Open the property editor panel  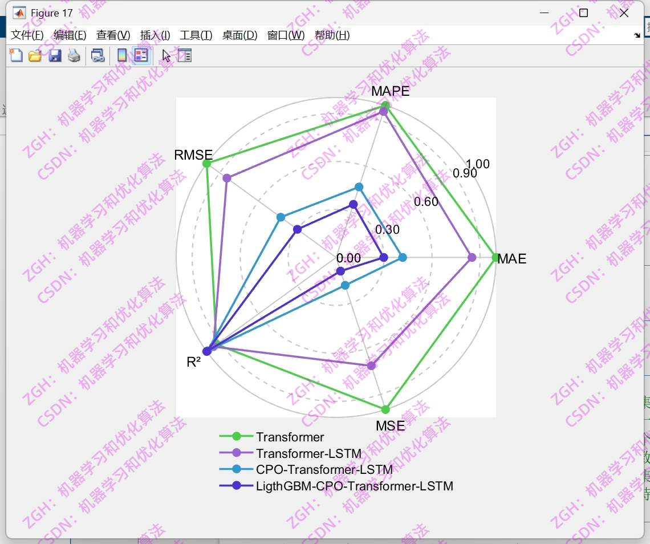point(184,55)
